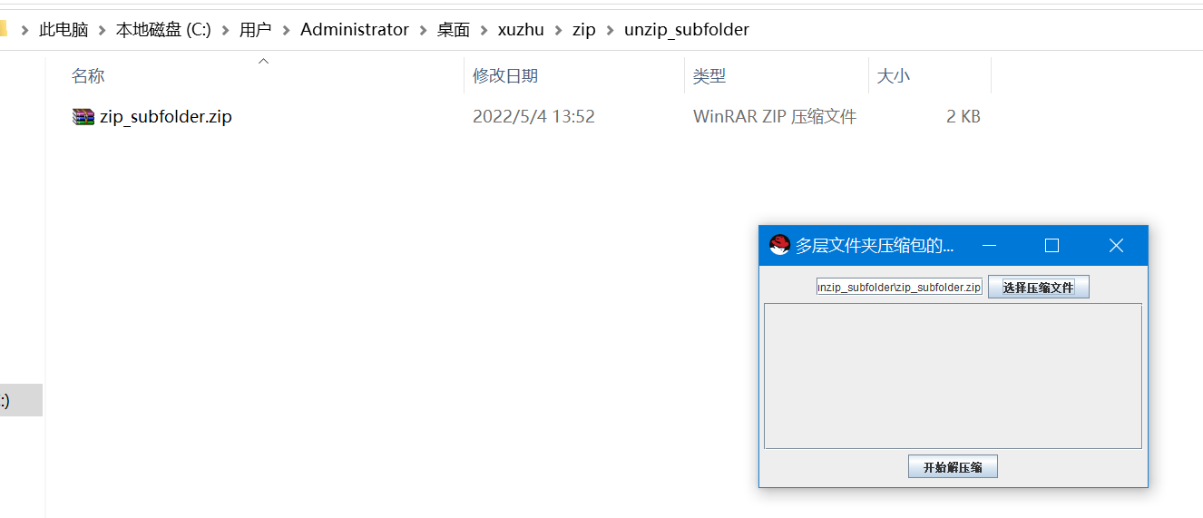Image resolution: width=1203 pixels, height=518 pixels.
Task: Go to xuzhu folder in breadcrumb
Action: 521,30
